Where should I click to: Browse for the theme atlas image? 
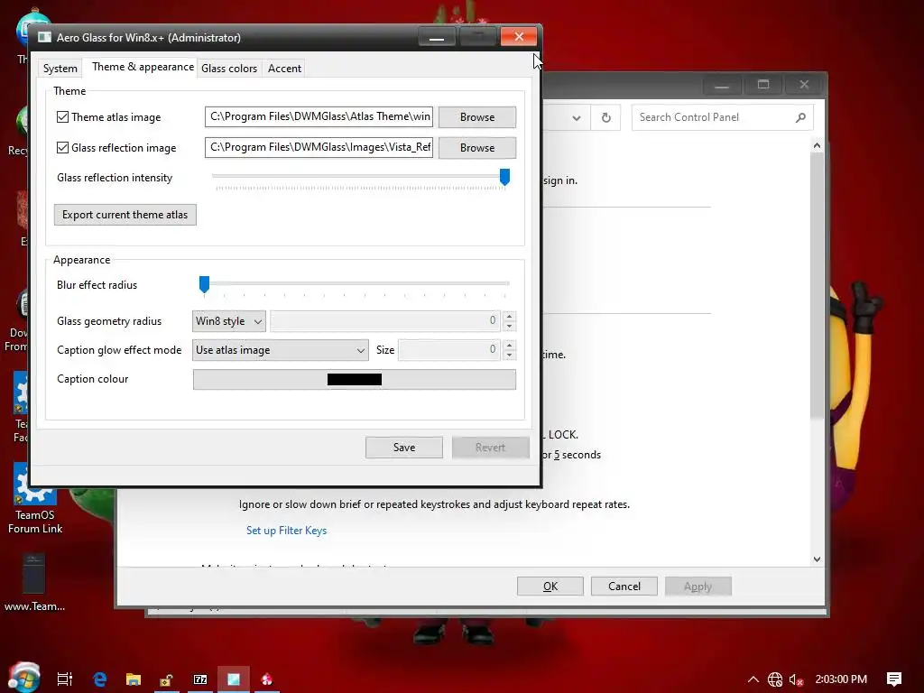pos(477,117)
